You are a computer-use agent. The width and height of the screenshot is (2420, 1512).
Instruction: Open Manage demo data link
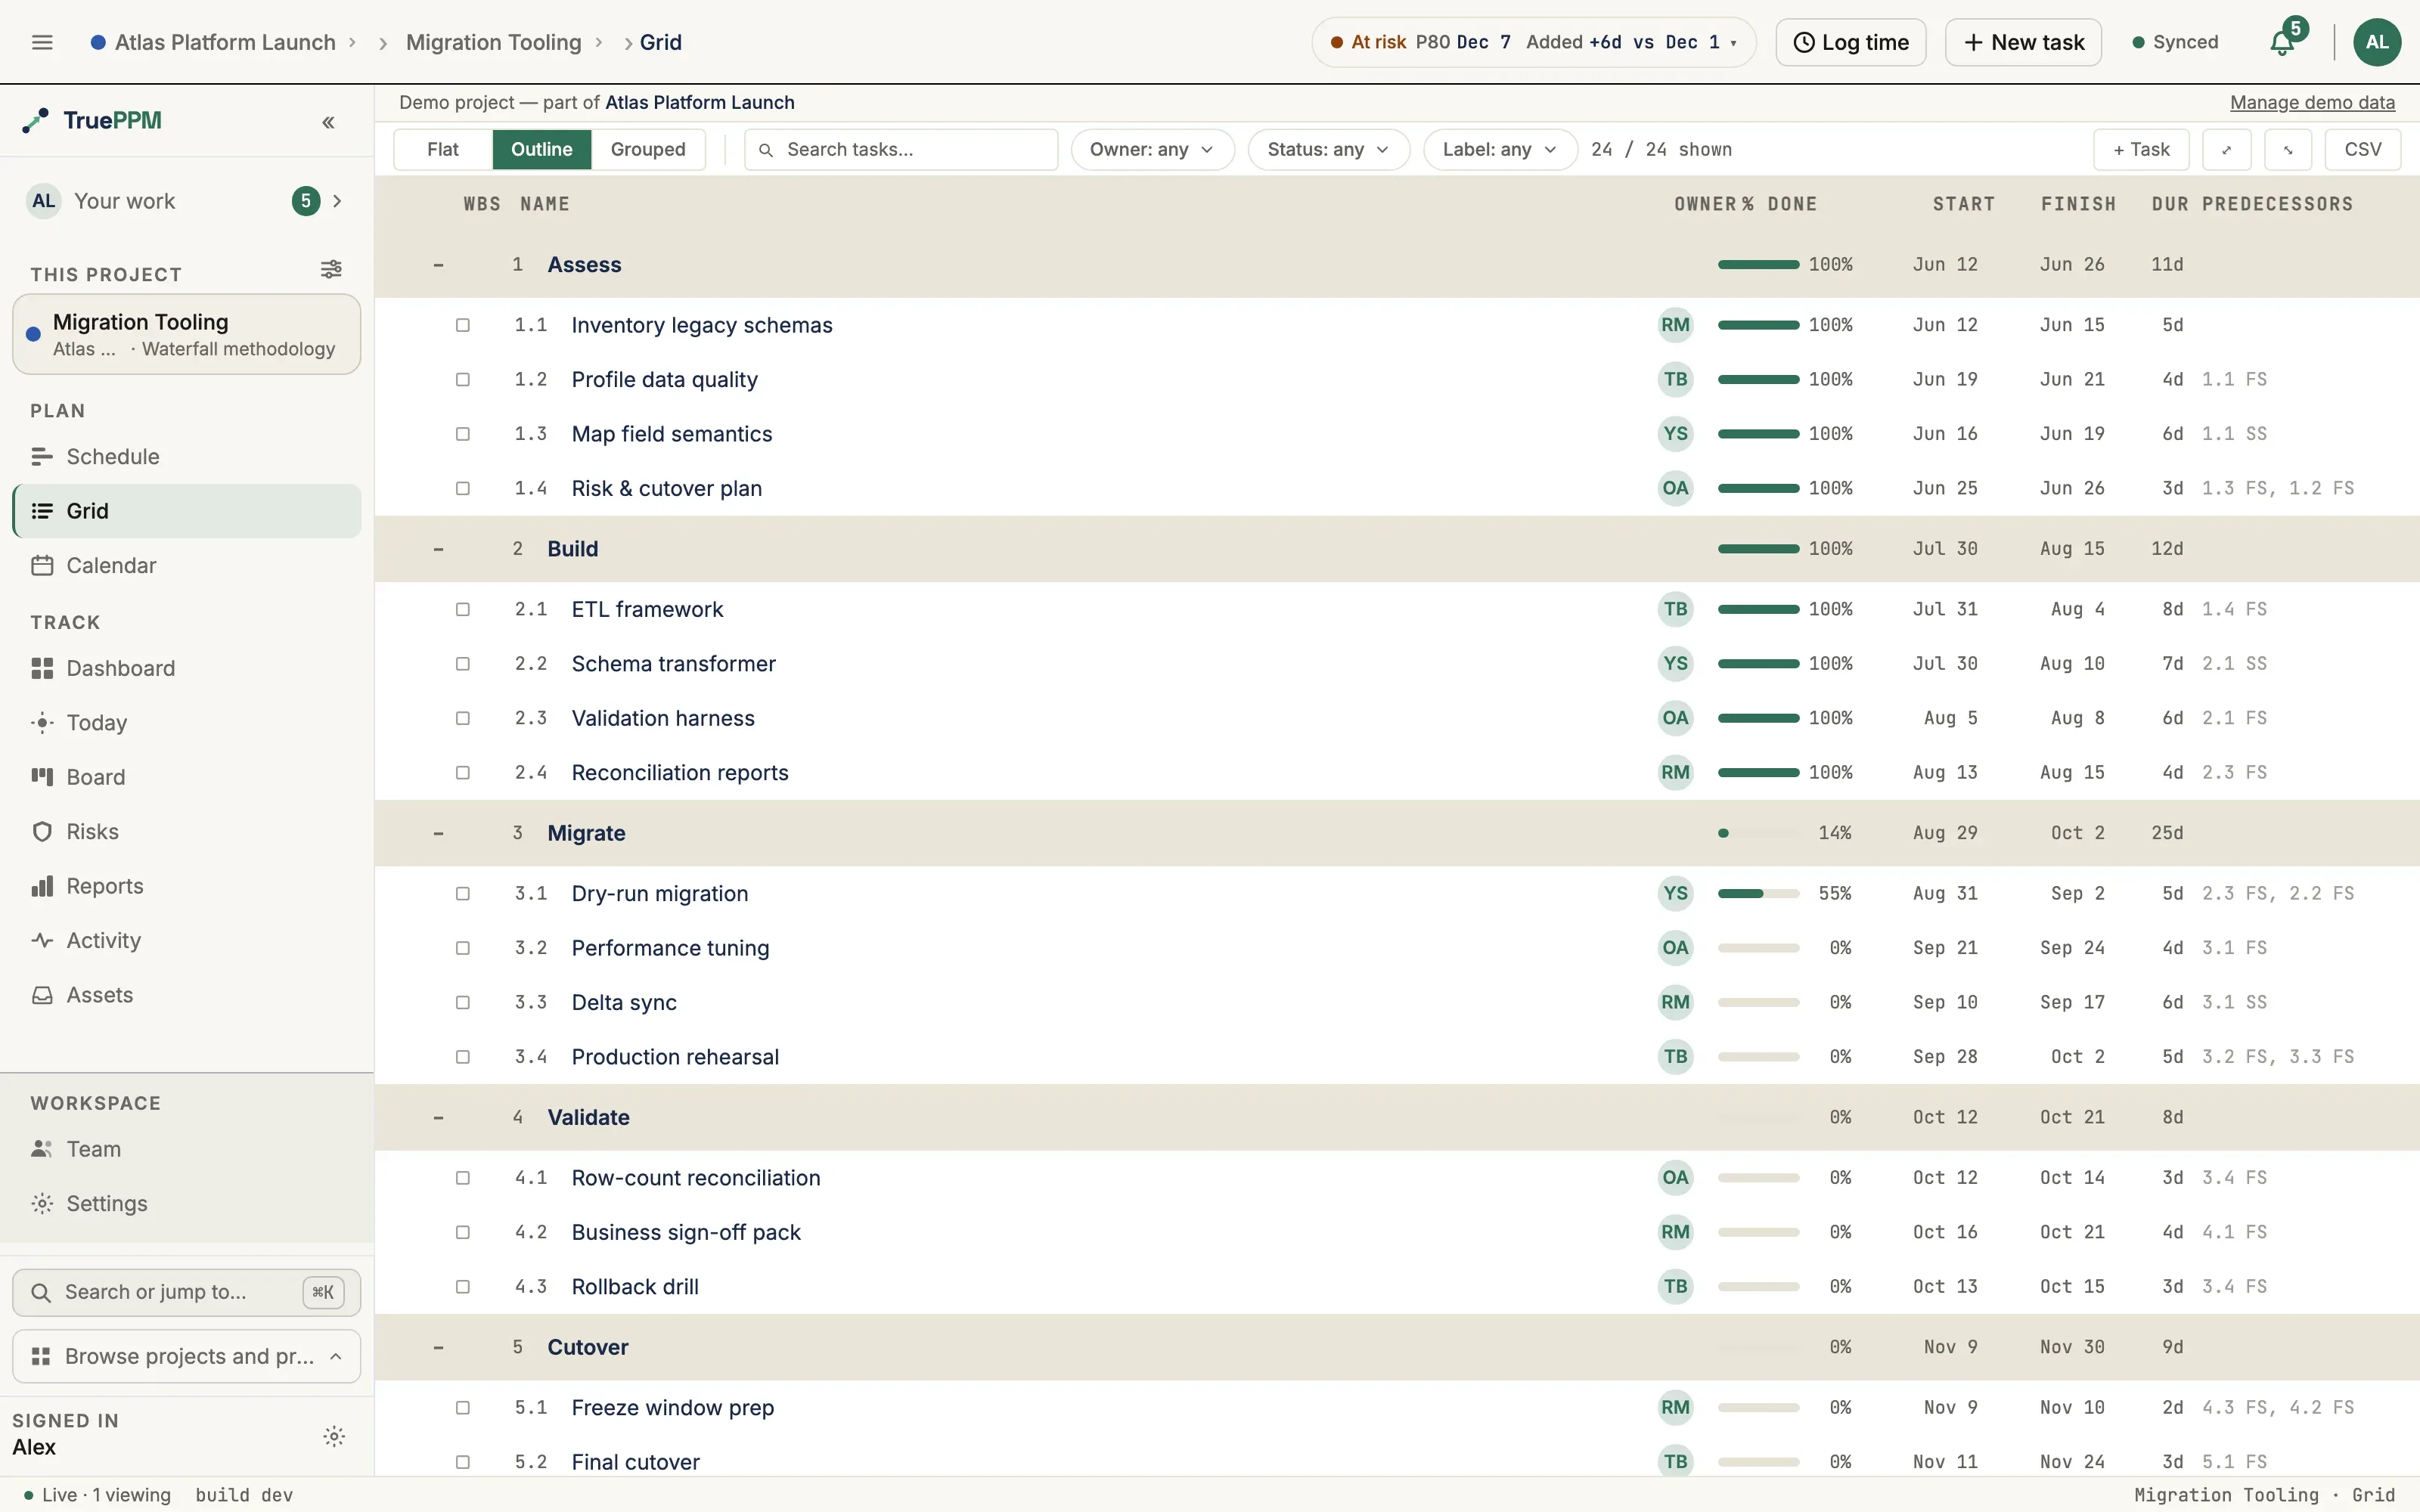click(2312, 102)
